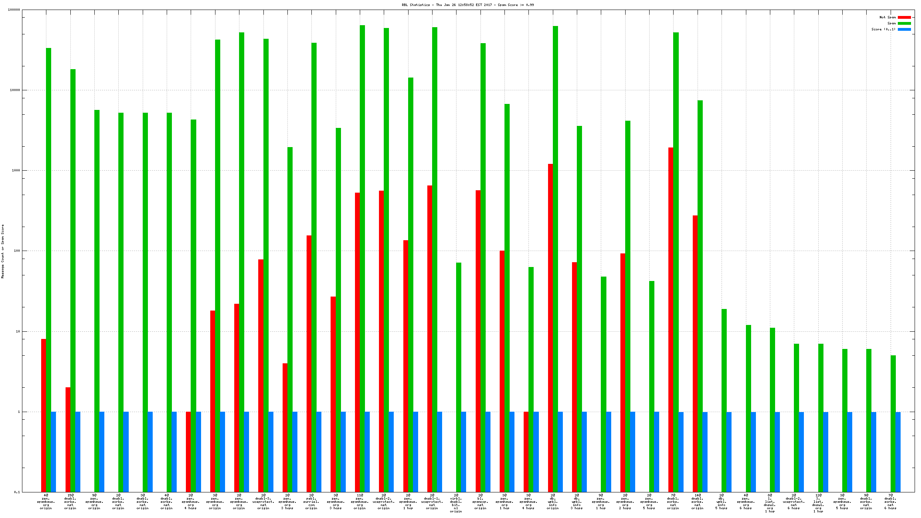This screenshot has width=921, height=518.
Task: Click the 8@ 1.list.dnswl.org 1 hop label
Action: click(769, 503)
